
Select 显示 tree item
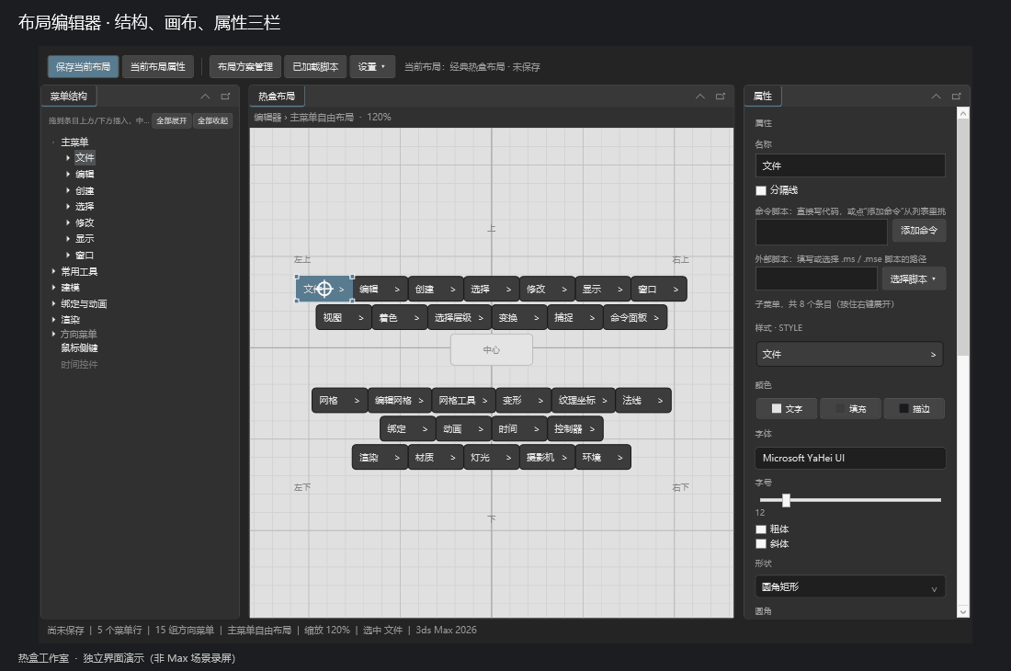[85, 238]
